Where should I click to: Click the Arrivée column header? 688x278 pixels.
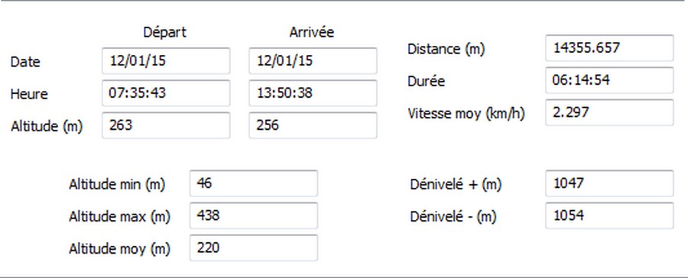point(312,32)
